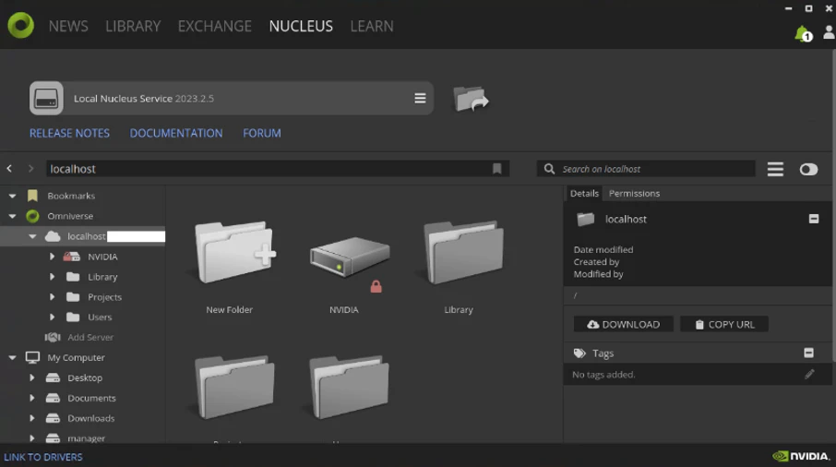836x467 pixels.
Task: Select the NUCLEUS tab
Action: (x=301, y=26)
